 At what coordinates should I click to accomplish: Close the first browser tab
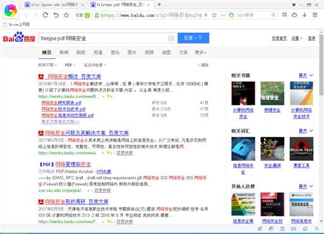tap(83, 5)
